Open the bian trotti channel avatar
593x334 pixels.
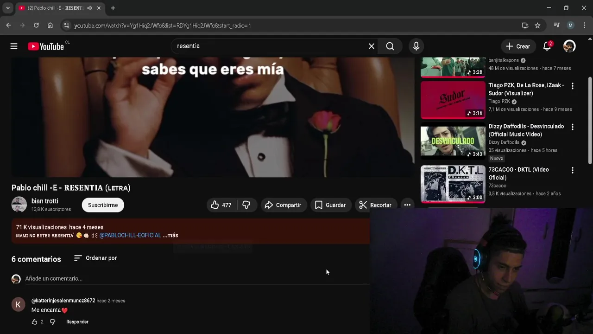(19, 205)
